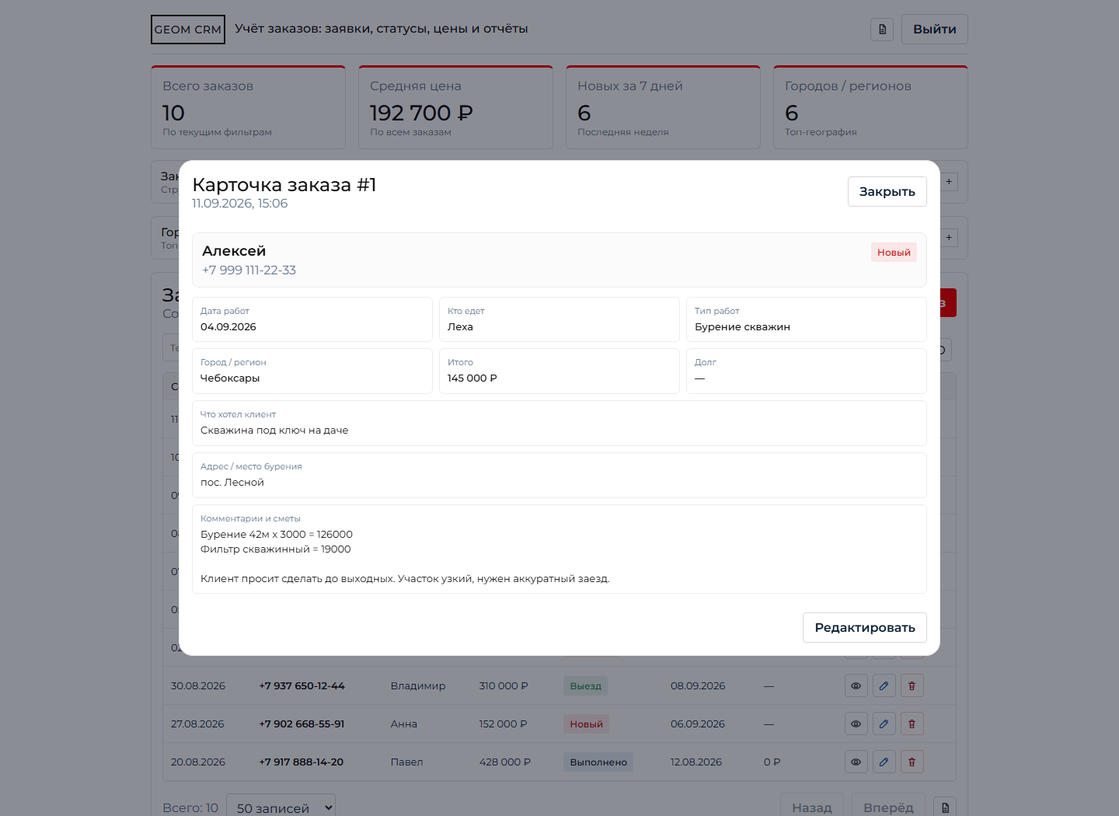This screenshot has height=816, width=1119.
Task: Click the Новый status badge in the order card
Action: 894,253
